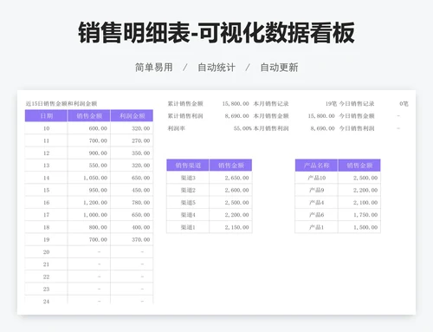Click the profit rate value 55.00%

point(242,128)
